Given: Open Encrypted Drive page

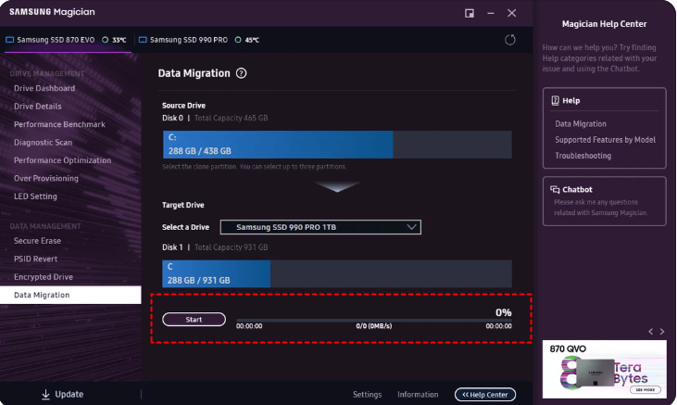Looking at the screenshot, I should 44,277.
